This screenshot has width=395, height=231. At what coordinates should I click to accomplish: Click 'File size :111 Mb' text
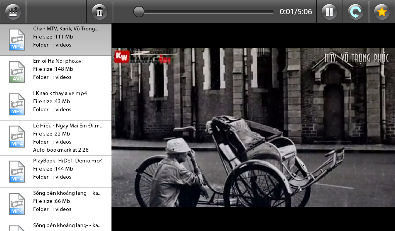53,37
